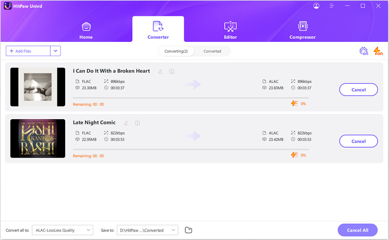Open the hamburger menu icon
This screenshot has height=240, width=389.
[x=332, y=6]
